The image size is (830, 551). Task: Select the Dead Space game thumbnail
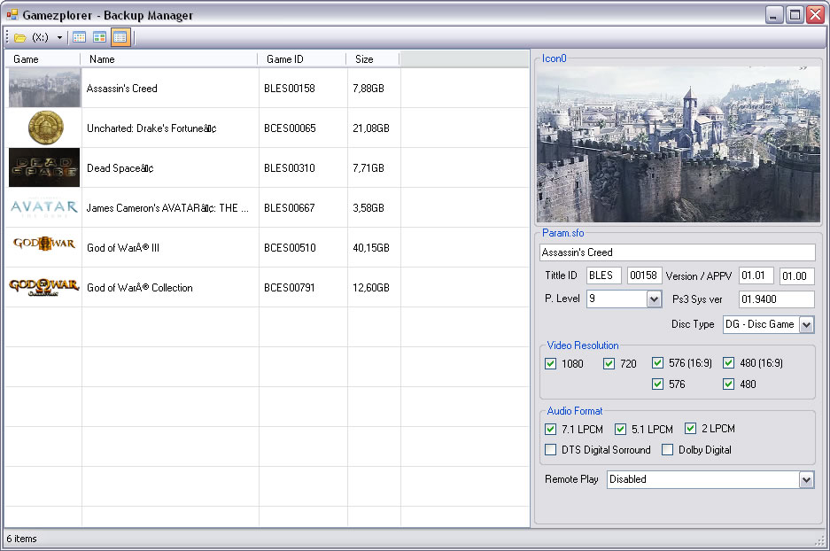(43, 167)
